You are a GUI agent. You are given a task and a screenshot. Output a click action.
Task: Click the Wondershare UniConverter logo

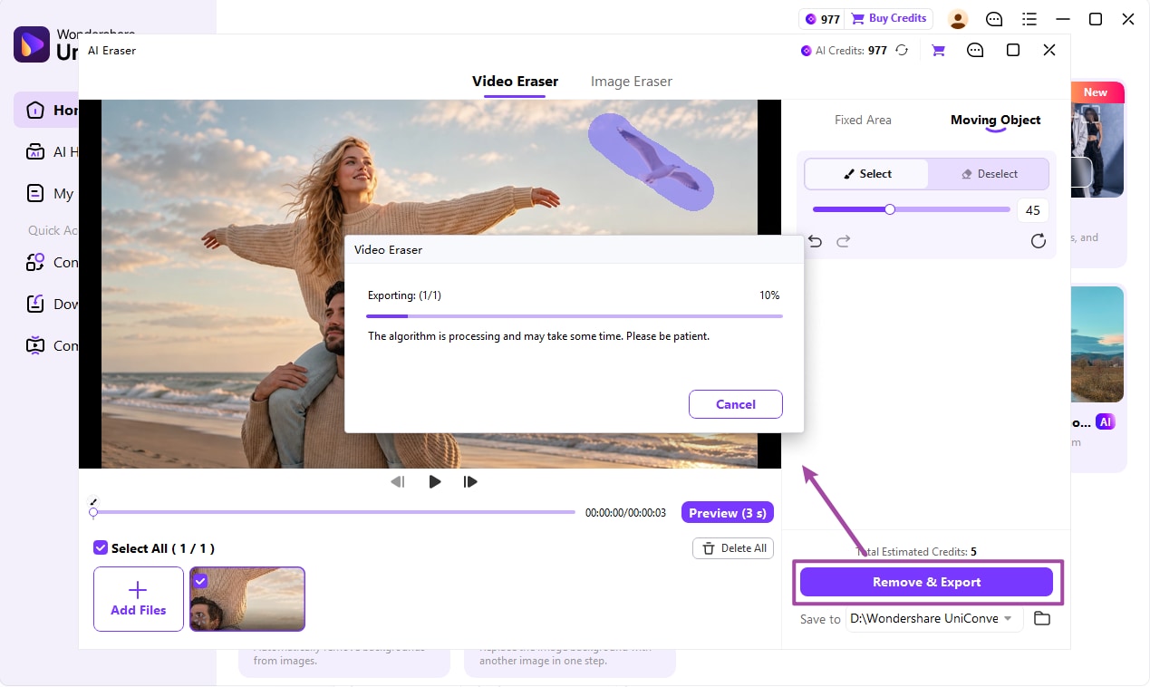point(32,44)
